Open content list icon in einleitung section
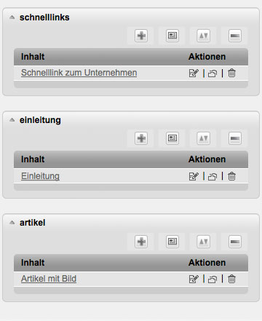 (172, 138)
